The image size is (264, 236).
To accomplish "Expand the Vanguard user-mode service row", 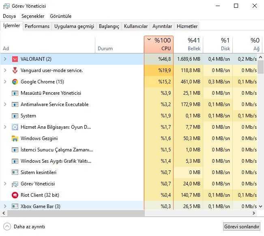I will click(5, 70).
